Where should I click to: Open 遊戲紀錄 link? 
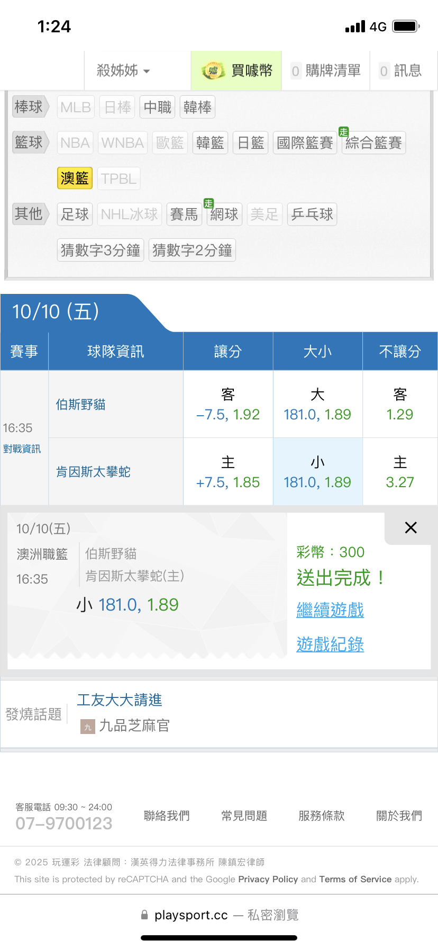coord(330,644)
